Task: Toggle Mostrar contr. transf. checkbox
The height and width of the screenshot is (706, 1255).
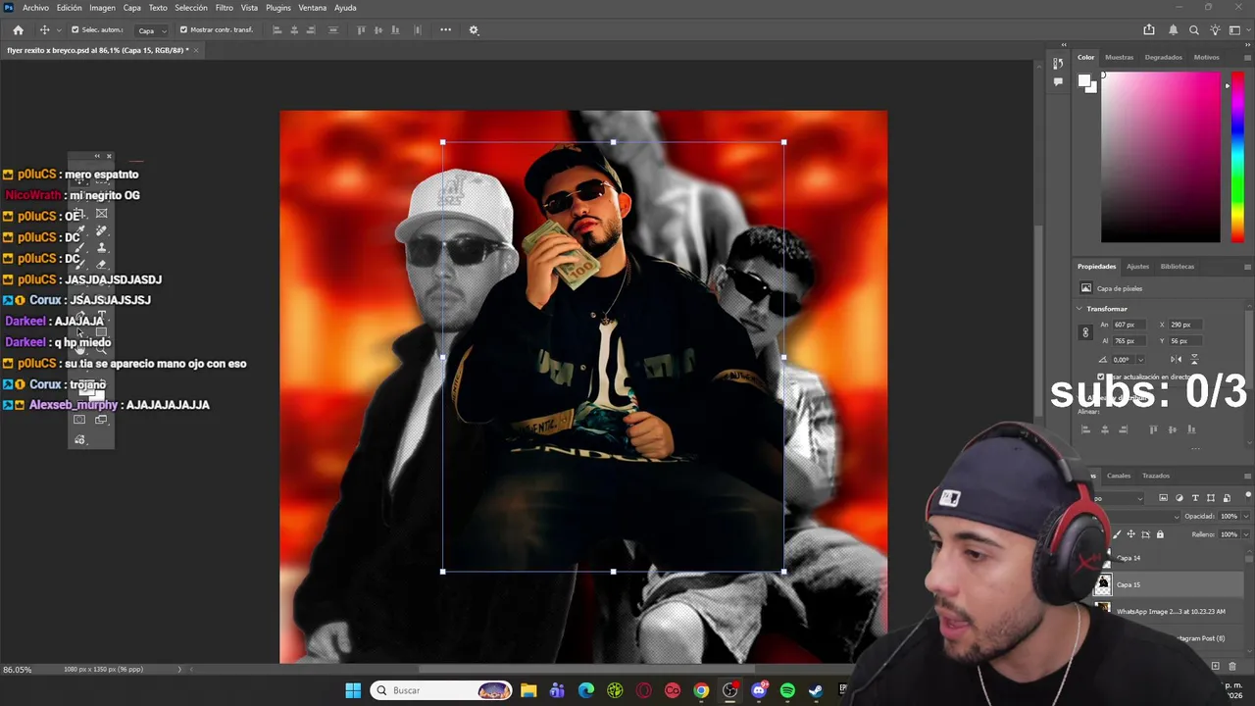Action: pos(183,29)
